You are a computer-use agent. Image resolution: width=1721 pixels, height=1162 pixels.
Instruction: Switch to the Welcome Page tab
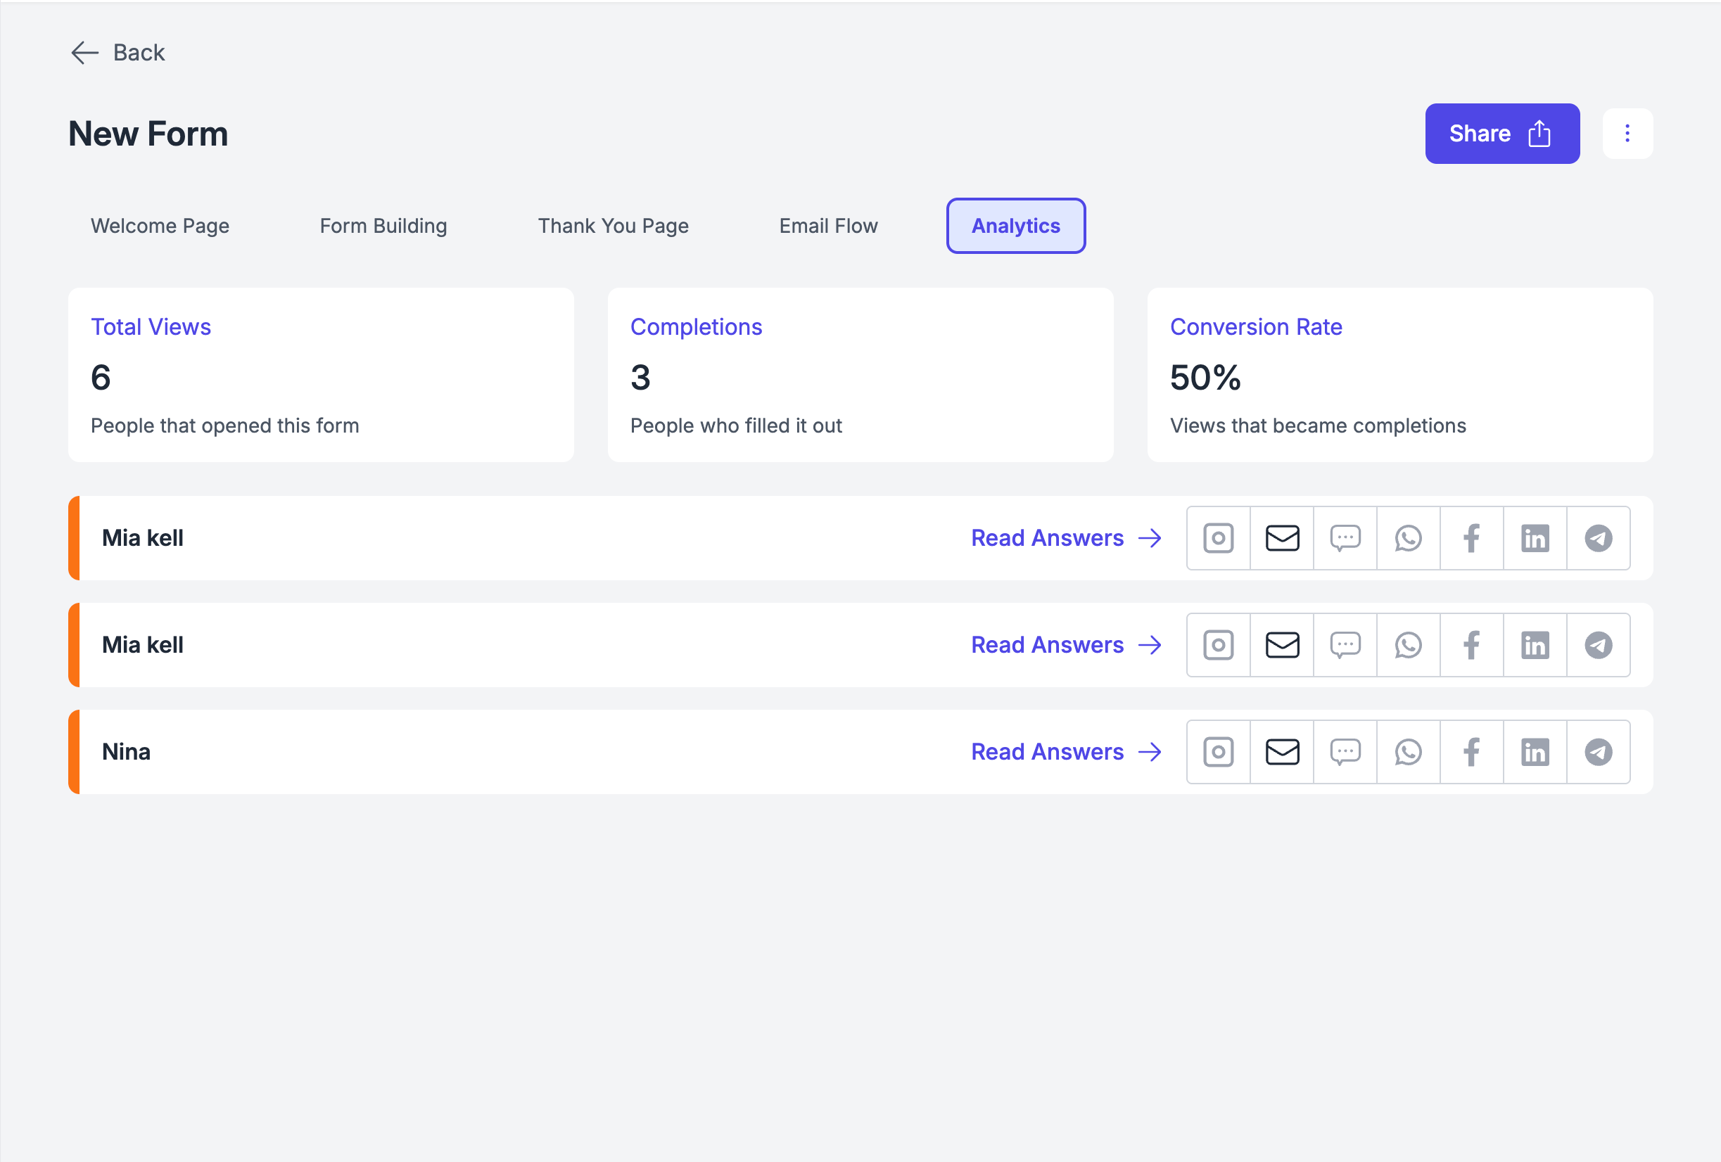pos(160,226)
